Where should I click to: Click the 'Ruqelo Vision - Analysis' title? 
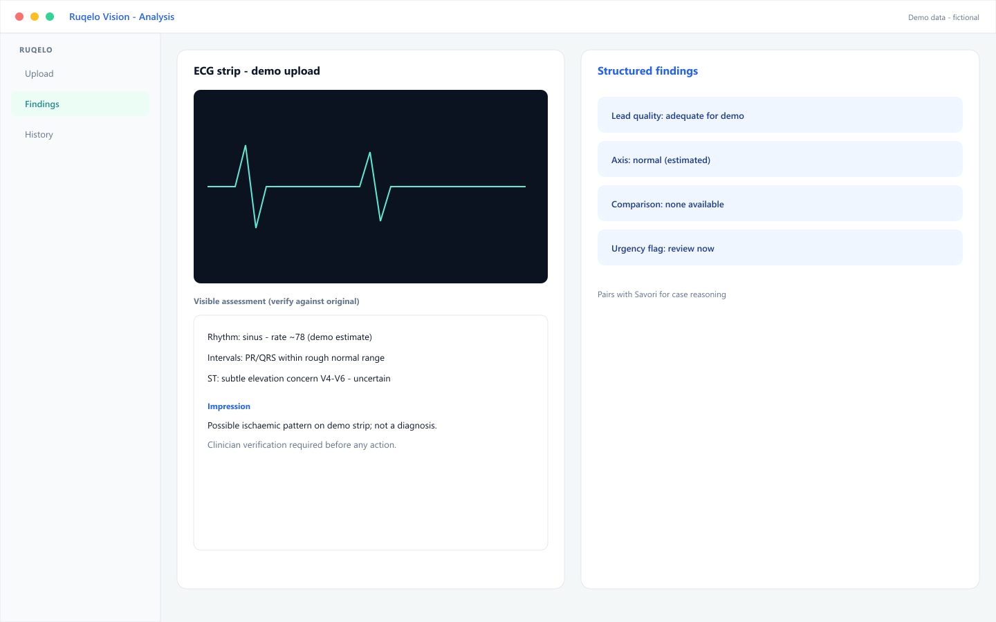(122, 17)
